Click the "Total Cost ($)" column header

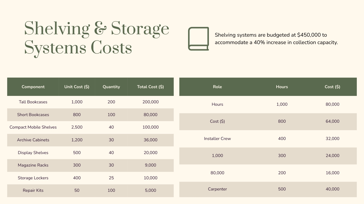pyautogui.click(x=150, y=87)
